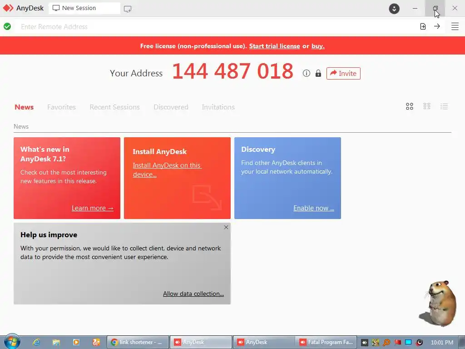Open the link shortener Chrome taskbar window
The image size is (465, 349).
point(138,342)
